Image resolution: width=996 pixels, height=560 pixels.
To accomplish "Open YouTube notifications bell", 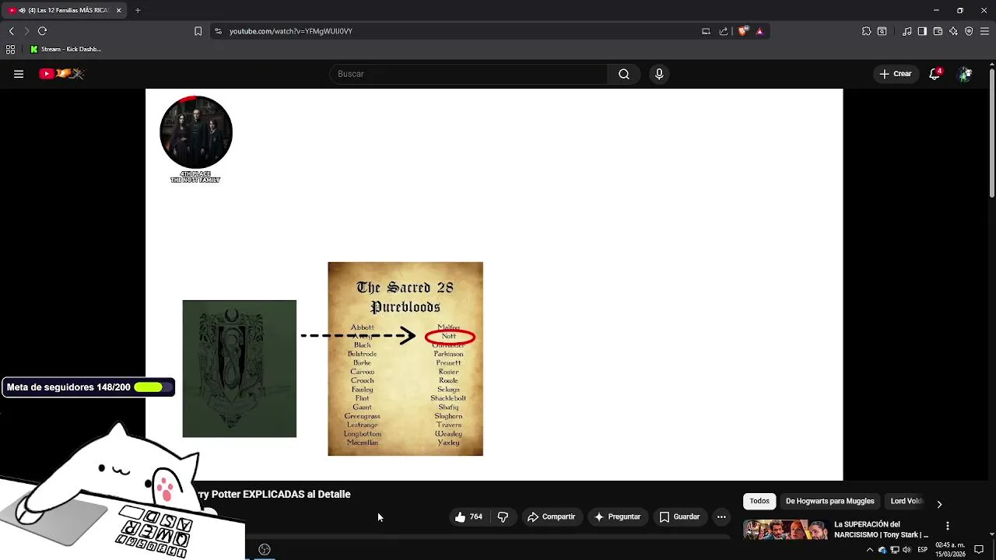I will (x=935, y=74).
